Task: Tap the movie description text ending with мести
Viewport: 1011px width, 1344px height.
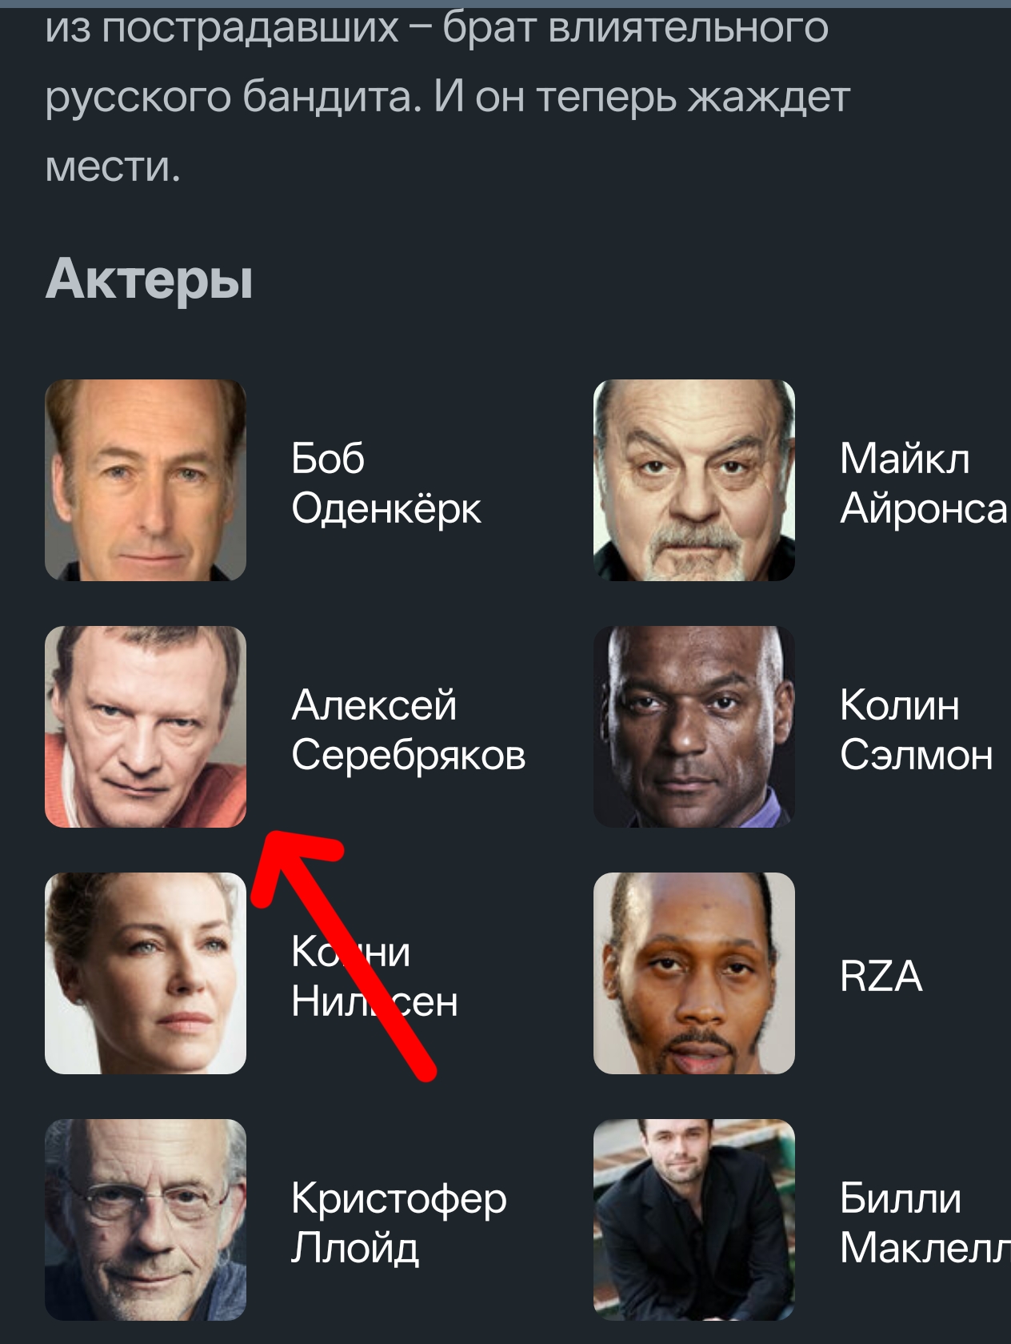Action: pos(447,96)
